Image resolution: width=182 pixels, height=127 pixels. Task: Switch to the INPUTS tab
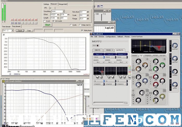tap(97, 50)
